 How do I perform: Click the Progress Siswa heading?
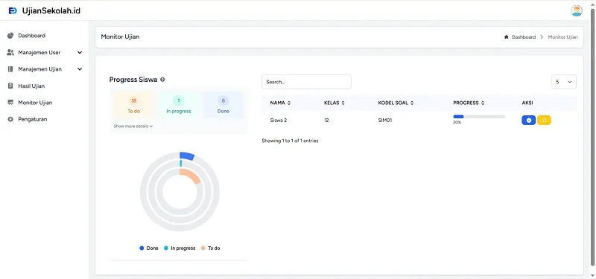133,80
